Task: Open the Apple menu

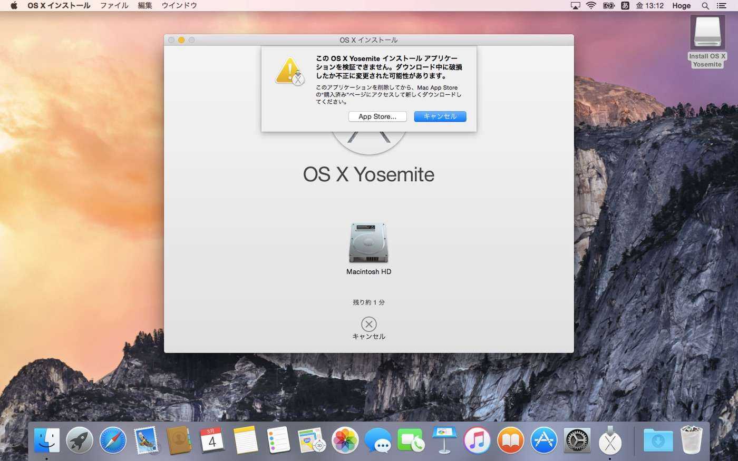Action: click(x=14, y=6)
